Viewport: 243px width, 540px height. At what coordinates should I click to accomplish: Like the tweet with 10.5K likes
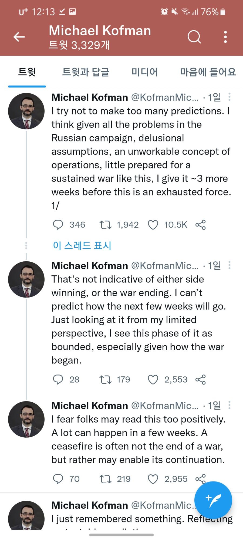pos(153,225)
